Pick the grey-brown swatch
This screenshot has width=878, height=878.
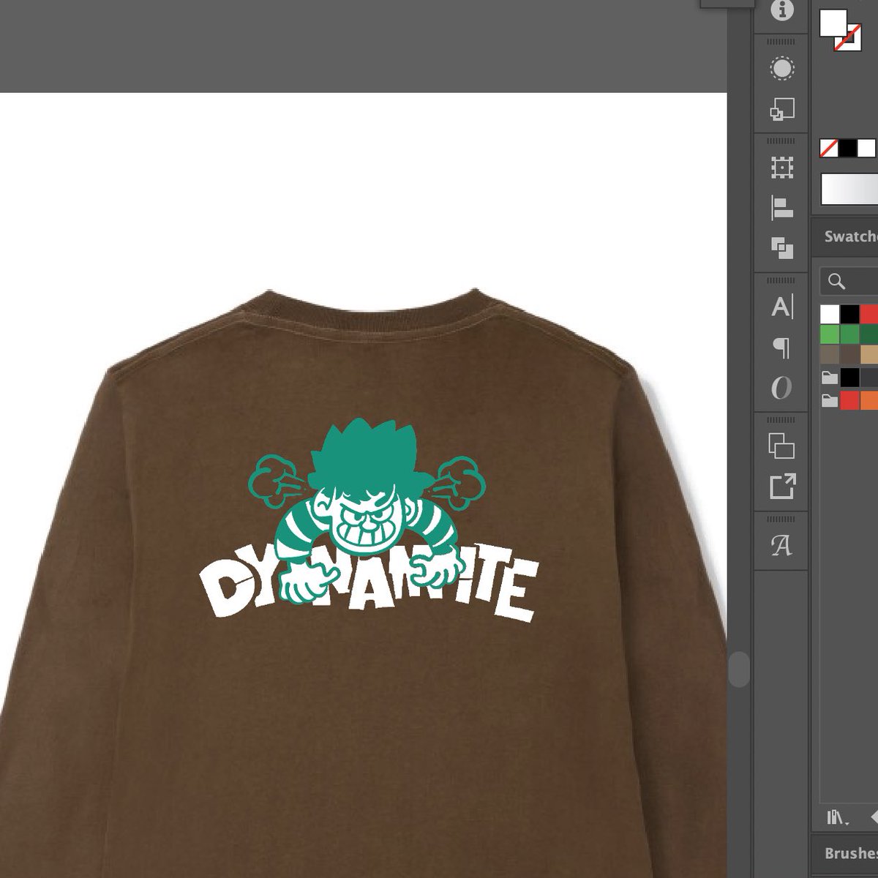[830, 355]
